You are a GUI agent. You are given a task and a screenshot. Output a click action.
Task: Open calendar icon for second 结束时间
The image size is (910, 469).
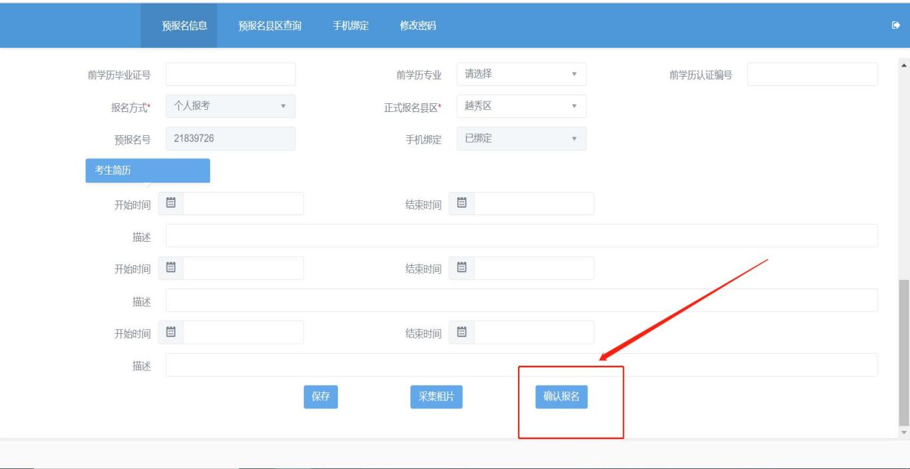(461, 268)
